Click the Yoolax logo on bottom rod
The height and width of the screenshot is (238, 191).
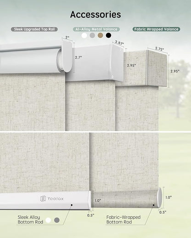pos(52,199)
